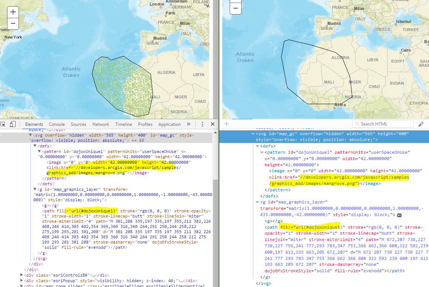
Task: Switch to the Sources tab
Action: (x=79, y=124)
